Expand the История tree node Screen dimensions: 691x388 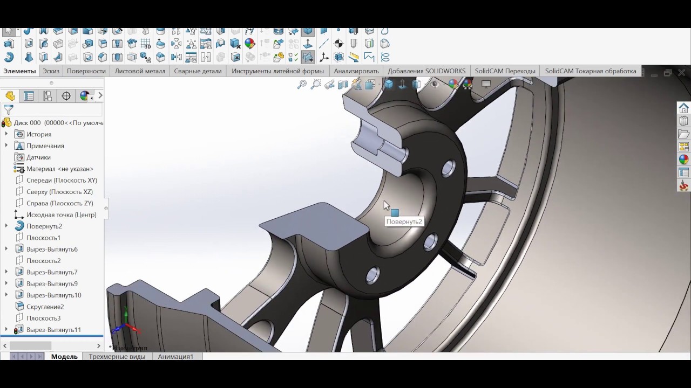coord(6,134)
